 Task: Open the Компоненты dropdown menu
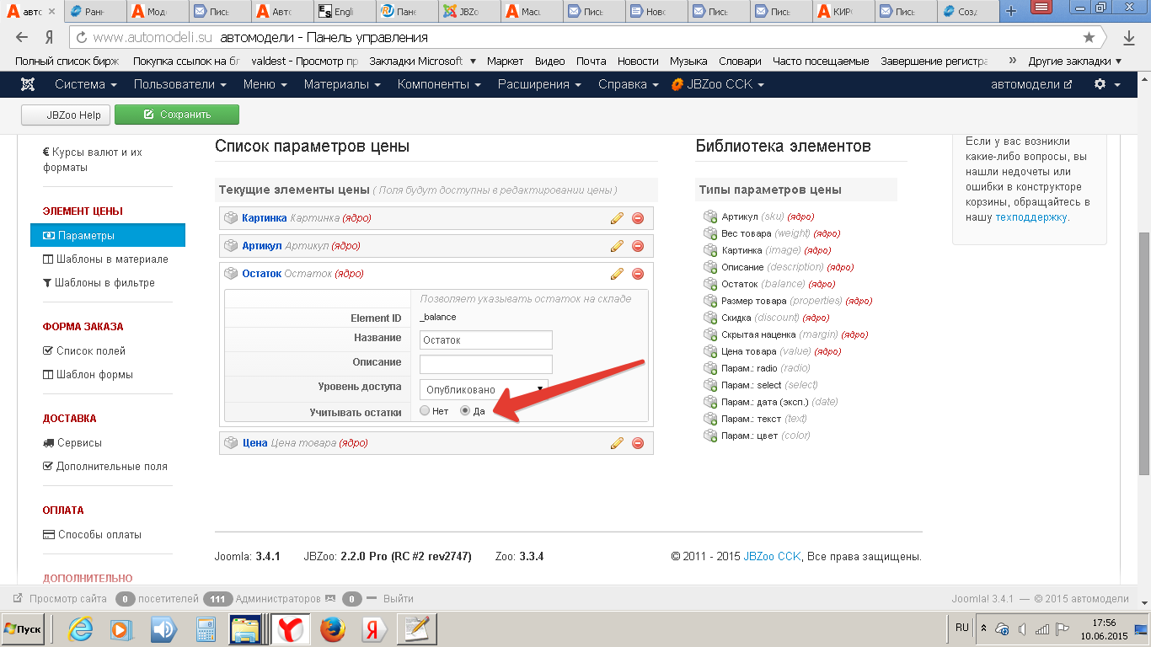pos(439,84)
